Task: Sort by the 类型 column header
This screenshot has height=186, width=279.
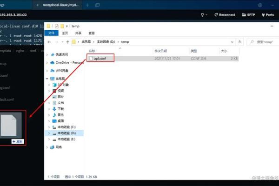Action: coord(193,51)
